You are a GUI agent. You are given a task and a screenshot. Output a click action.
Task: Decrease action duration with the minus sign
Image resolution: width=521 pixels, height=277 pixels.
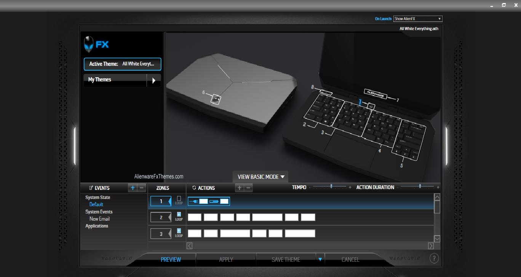point(398,188)
